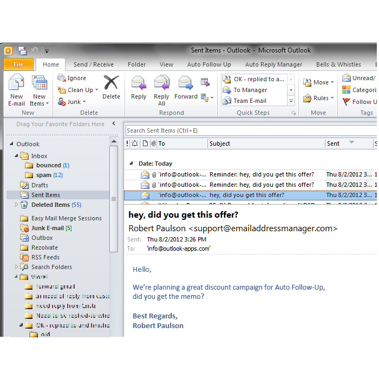Click the Clean Up icon
The image size is (379, 379).
(x=62, y=90)
